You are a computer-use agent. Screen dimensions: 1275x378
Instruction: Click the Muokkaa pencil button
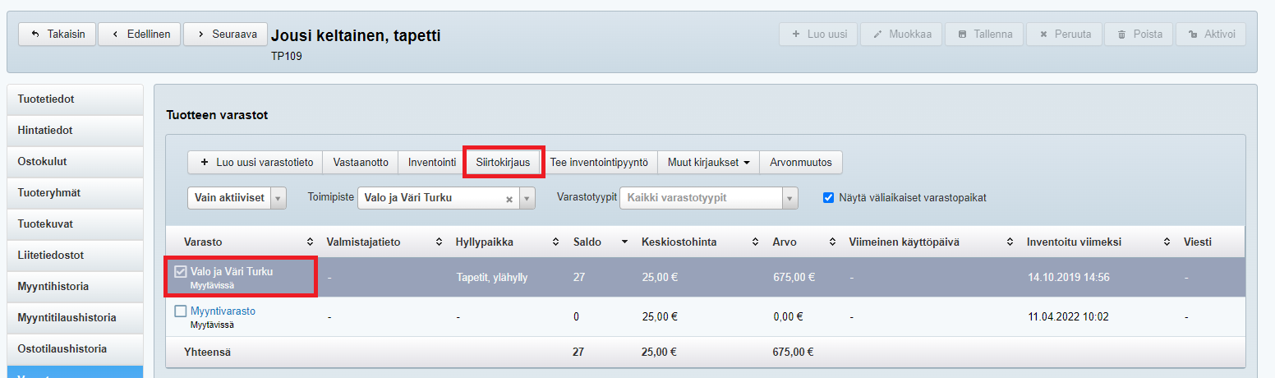[901, 34]
